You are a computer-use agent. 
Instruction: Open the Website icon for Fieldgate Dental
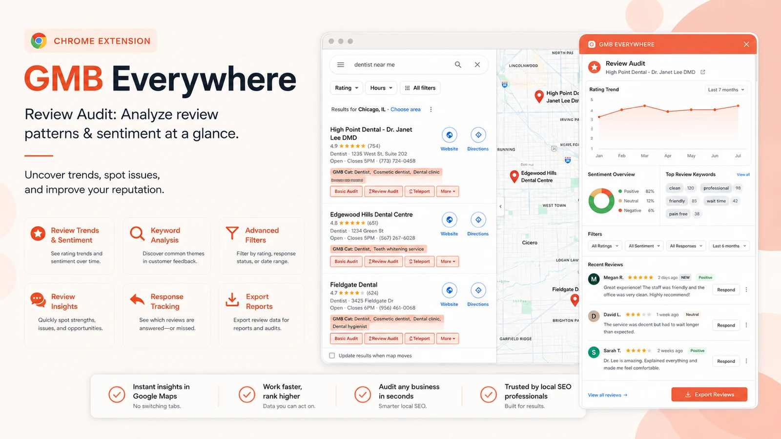(450, 290)
